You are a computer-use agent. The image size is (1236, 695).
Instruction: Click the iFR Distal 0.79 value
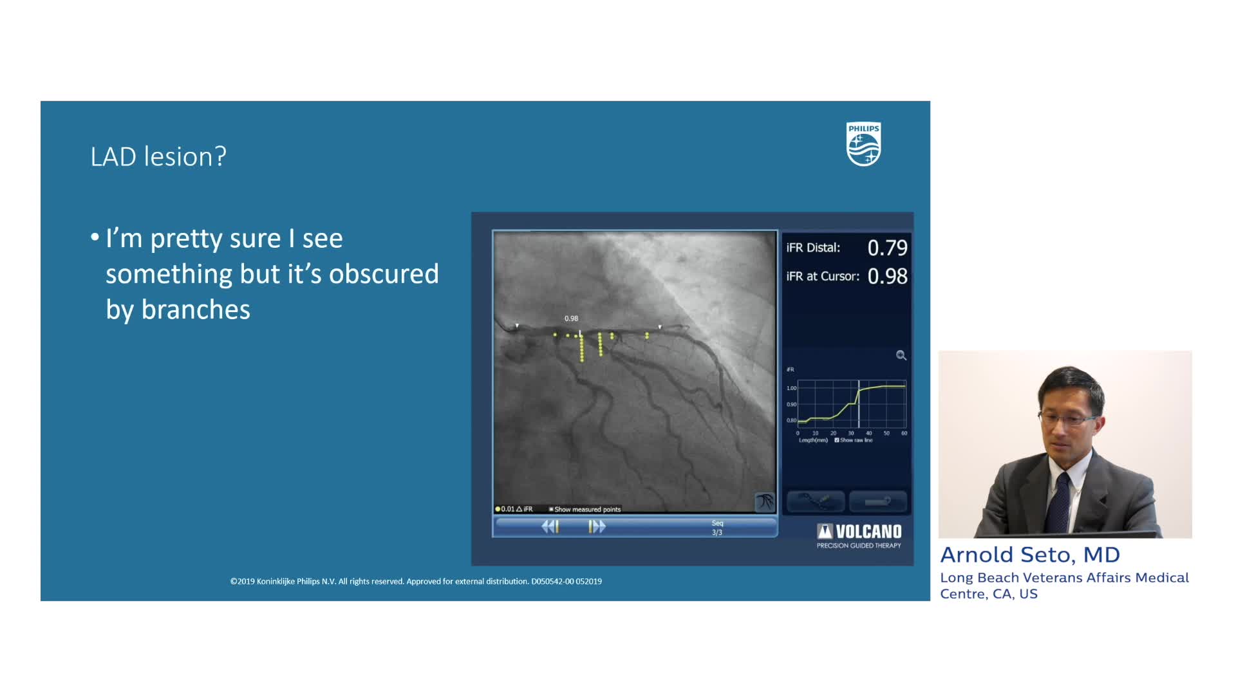(887, 248)
